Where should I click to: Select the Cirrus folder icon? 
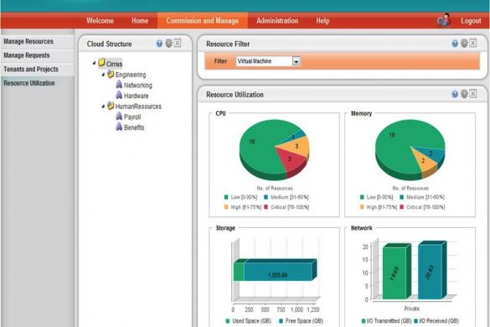(101, 63)
